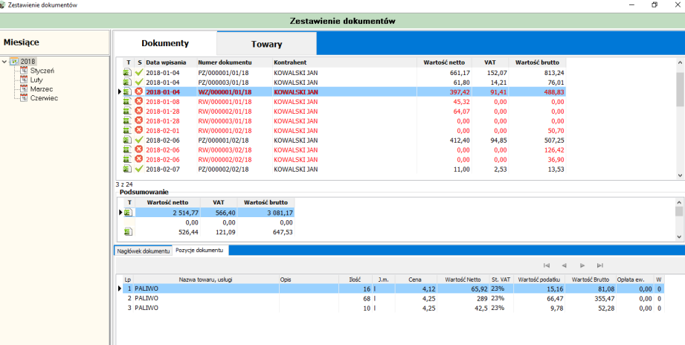Click the Czerwiec calendar icon

(24, 98)
